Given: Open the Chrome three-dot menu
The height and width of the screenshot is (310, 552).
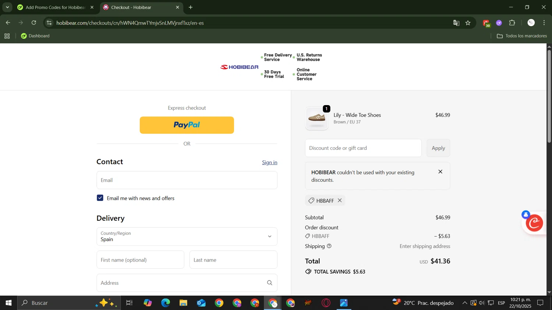Looking at the screenshot, I should click(x=544, y=23).
